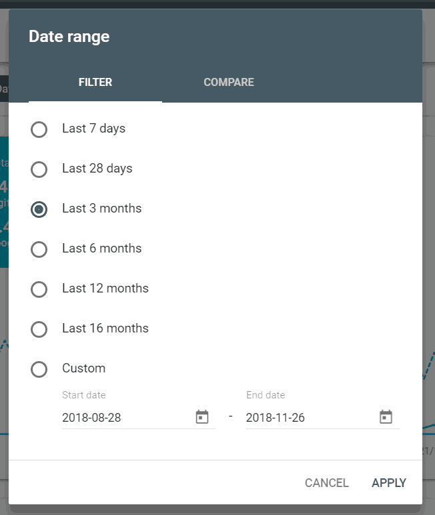Click the Start date input field
Image resolution: width=435 pixels, height=515 pixels.
coord(123,418)
